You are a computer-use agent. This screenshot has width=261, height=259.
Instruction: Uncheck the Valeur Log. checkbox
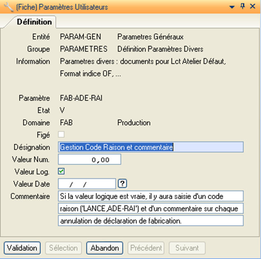point(61,171)
